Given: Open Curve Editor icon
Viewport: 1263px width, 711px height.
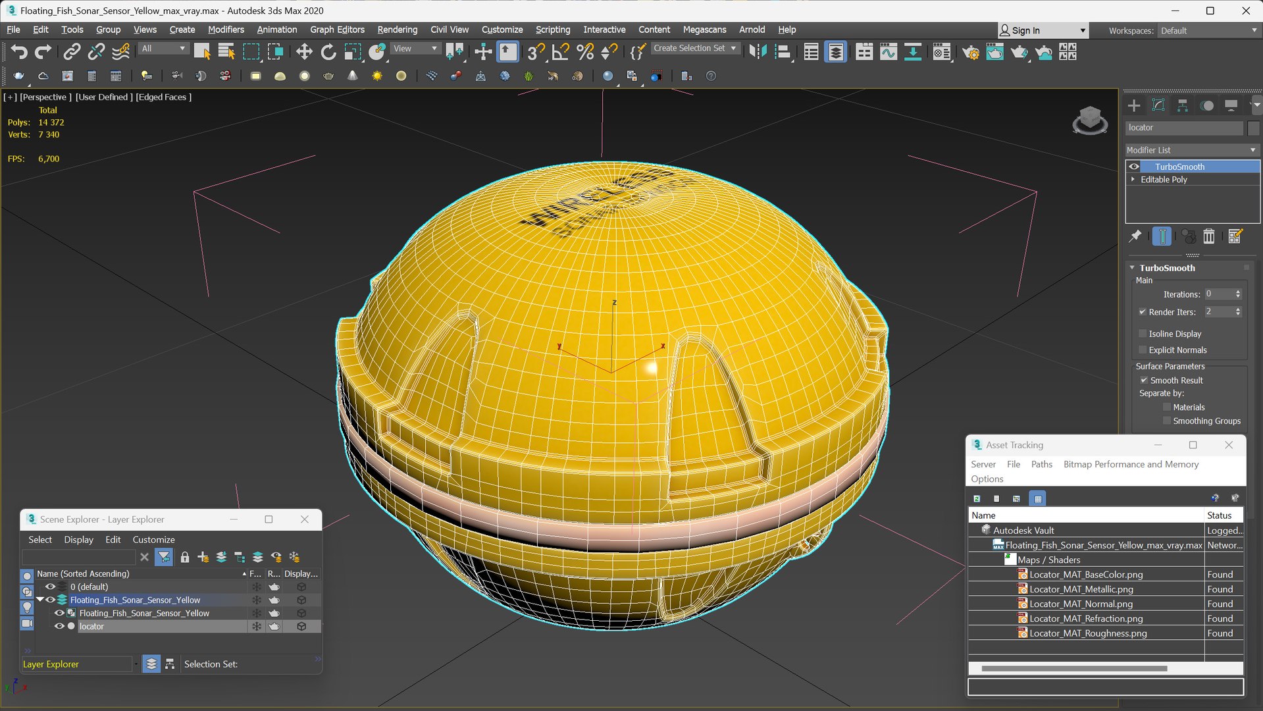Looking at the screenshot, I should pyautogui.click(x=889, y=51).
